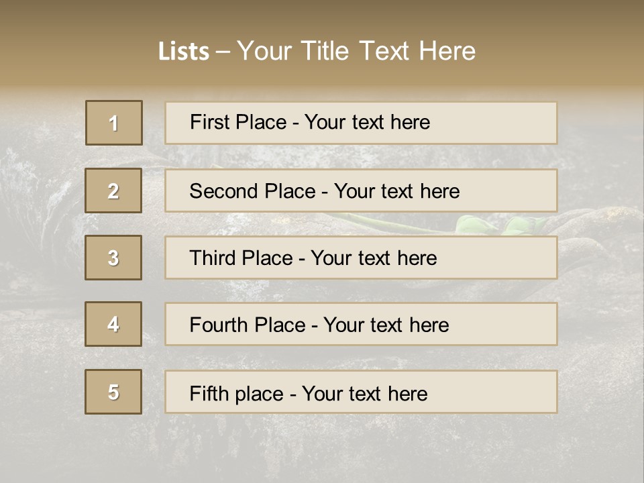
Task: Click 'Your text here' in second bar
Action: point(396,191)
